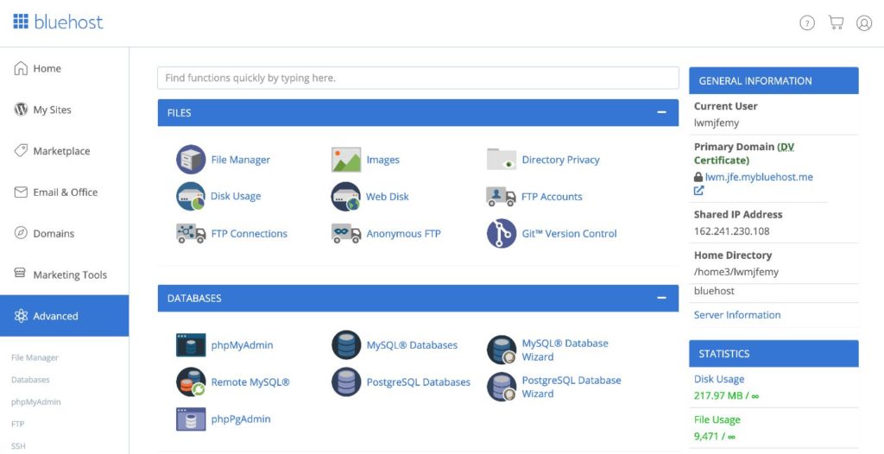884x454 pixels.
Task: Click the Server Information link
Action: pyautogui.click(x=737, y=315)
